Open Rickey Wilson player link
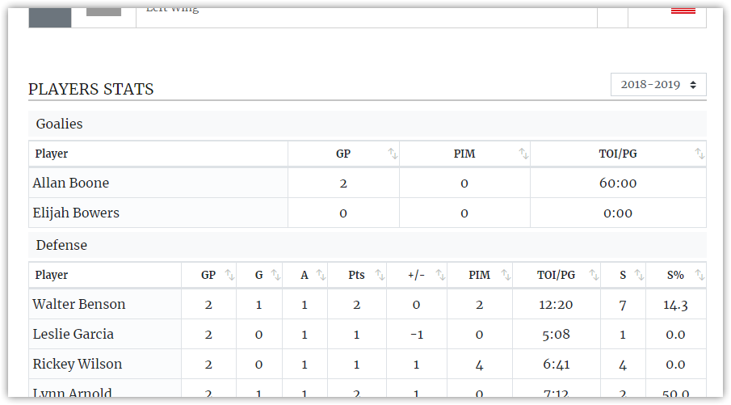The height and width of the screenshot is (405, 731). pos(78,364)
